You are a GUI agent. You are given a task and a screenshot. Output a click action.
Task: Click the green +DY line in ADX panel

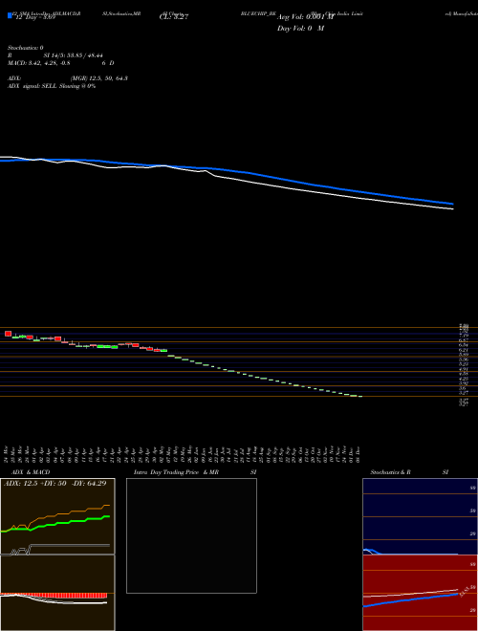pos(56,524)
